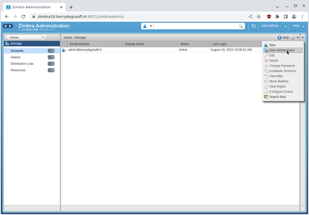Toggle the browser side panel icon
309x215 pixels.
point(286,17)
